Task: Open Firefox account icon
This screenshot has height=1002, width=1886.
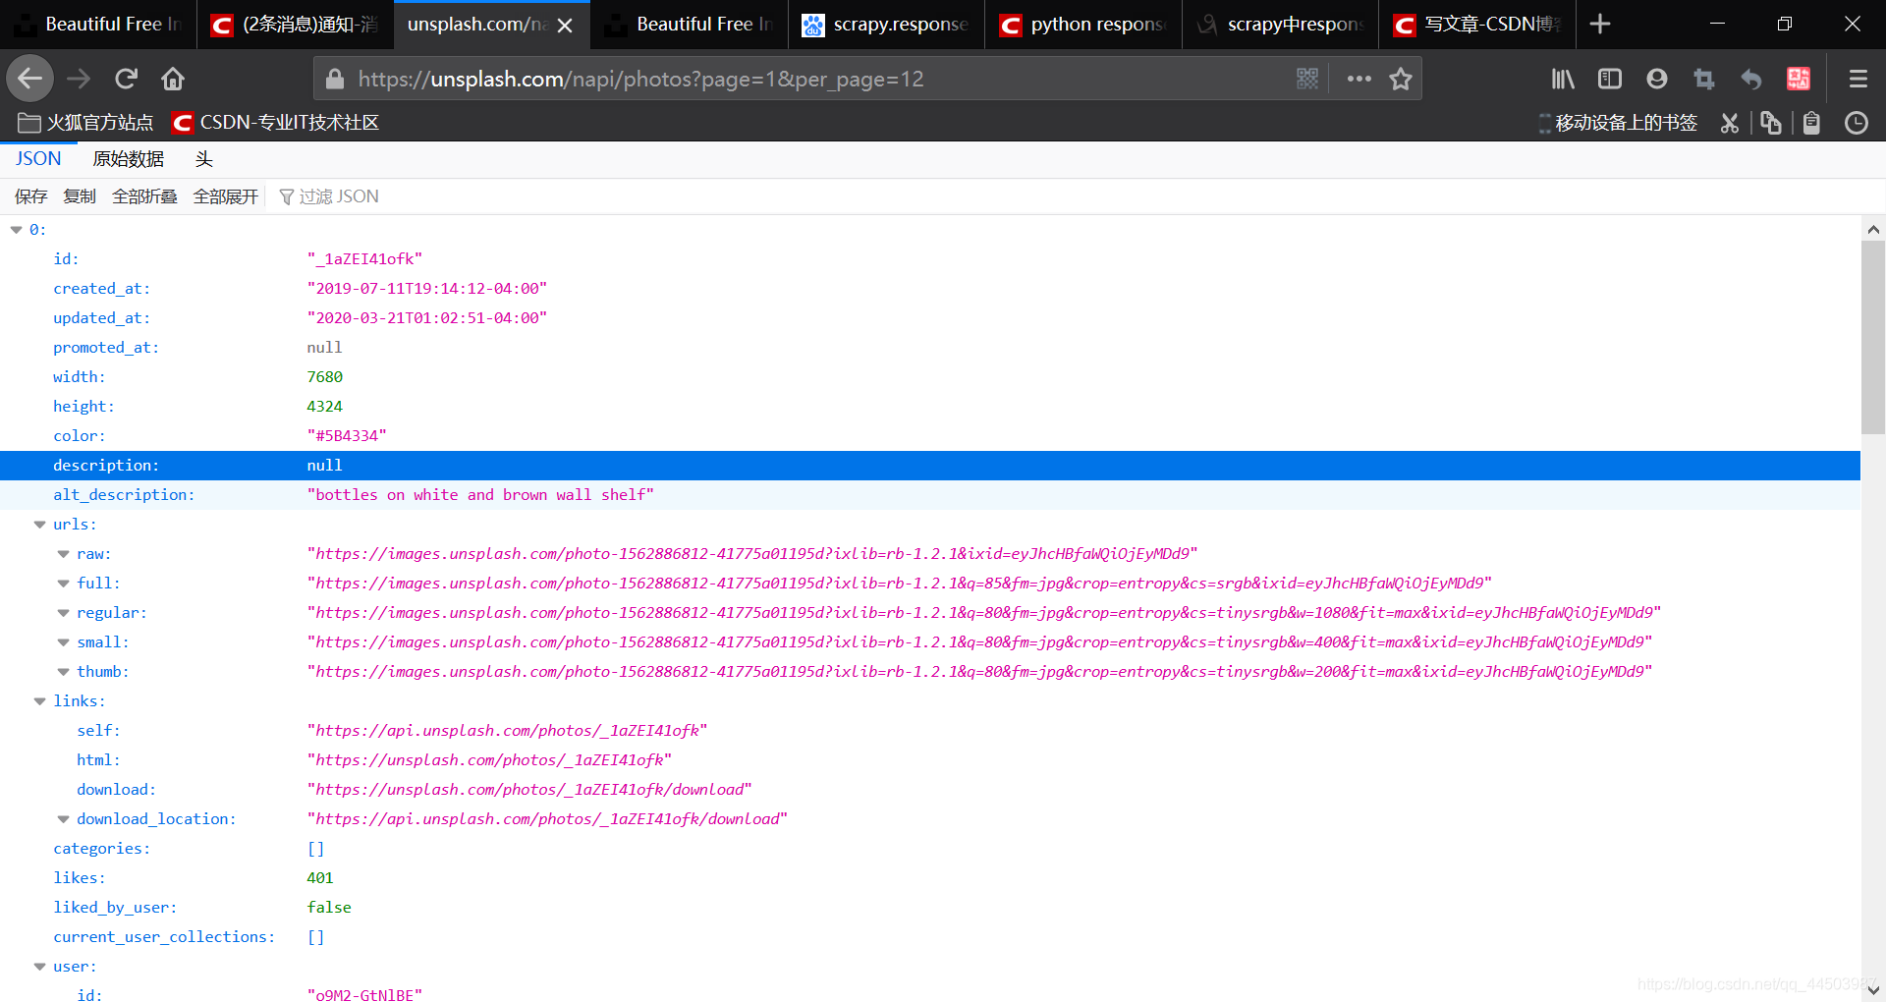Action: coord(1656,79)
